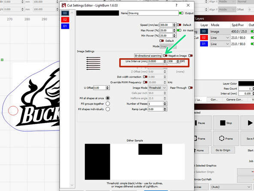Open the Image Mode Threshold dropdown
Viewport: 254px width, 191px height.
click(157, 88)
